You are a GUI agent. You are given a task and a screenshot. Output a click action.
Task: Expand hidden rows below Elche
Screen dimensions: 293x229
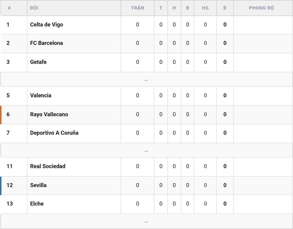[x=146, y=221]
